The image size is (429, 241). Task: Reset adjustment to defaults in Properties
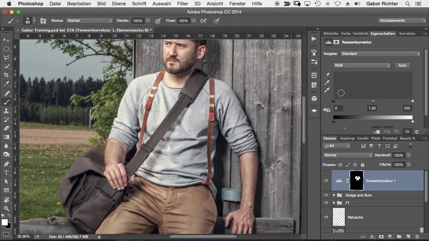(396, 132)
